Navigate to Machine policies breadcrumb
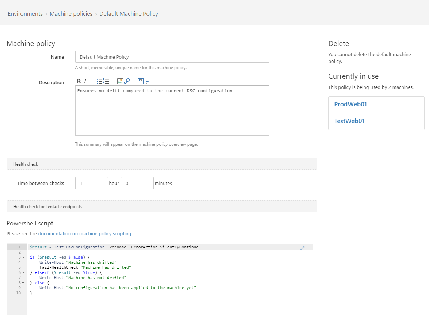Viewport: 429px width, 318px height. [x=71, y=14]
